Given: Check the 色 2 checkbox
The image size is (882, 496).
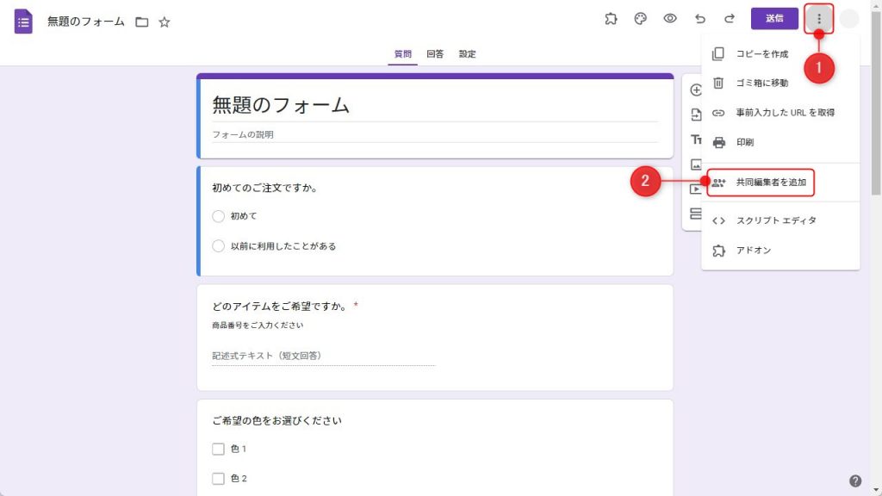Looking at the screenshot, I should [x=218, y=479].
